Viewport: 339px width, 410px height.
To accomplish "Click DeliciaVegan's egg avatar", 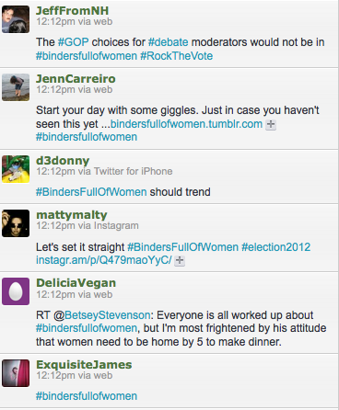I will pyautogui.click(x=16, y=291).
